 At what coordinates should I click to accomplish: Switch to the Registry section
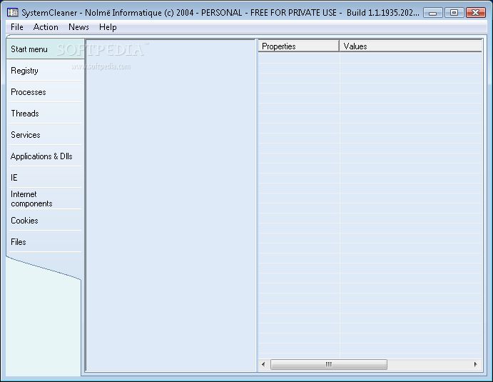click(45, 71)
